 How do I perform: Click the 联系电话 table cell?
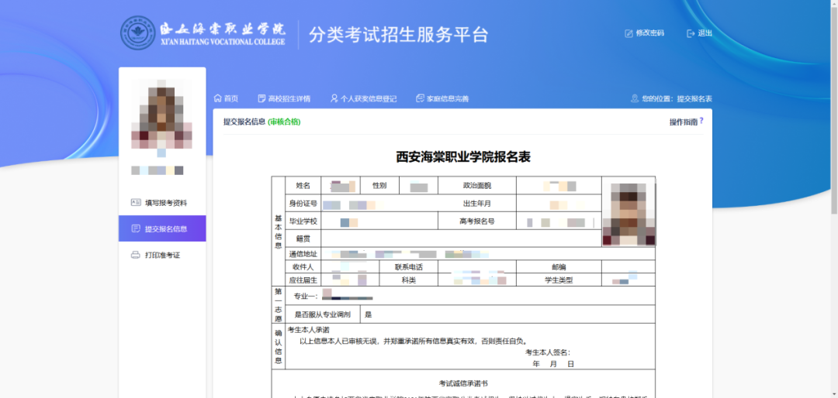[x=409, y=266]
